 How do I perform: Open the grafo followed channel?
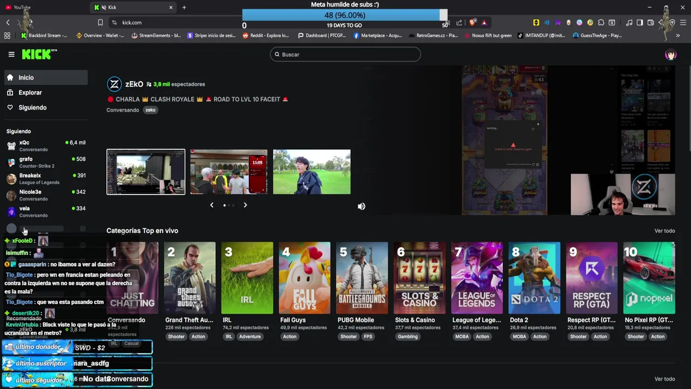(x=46, y=162)
